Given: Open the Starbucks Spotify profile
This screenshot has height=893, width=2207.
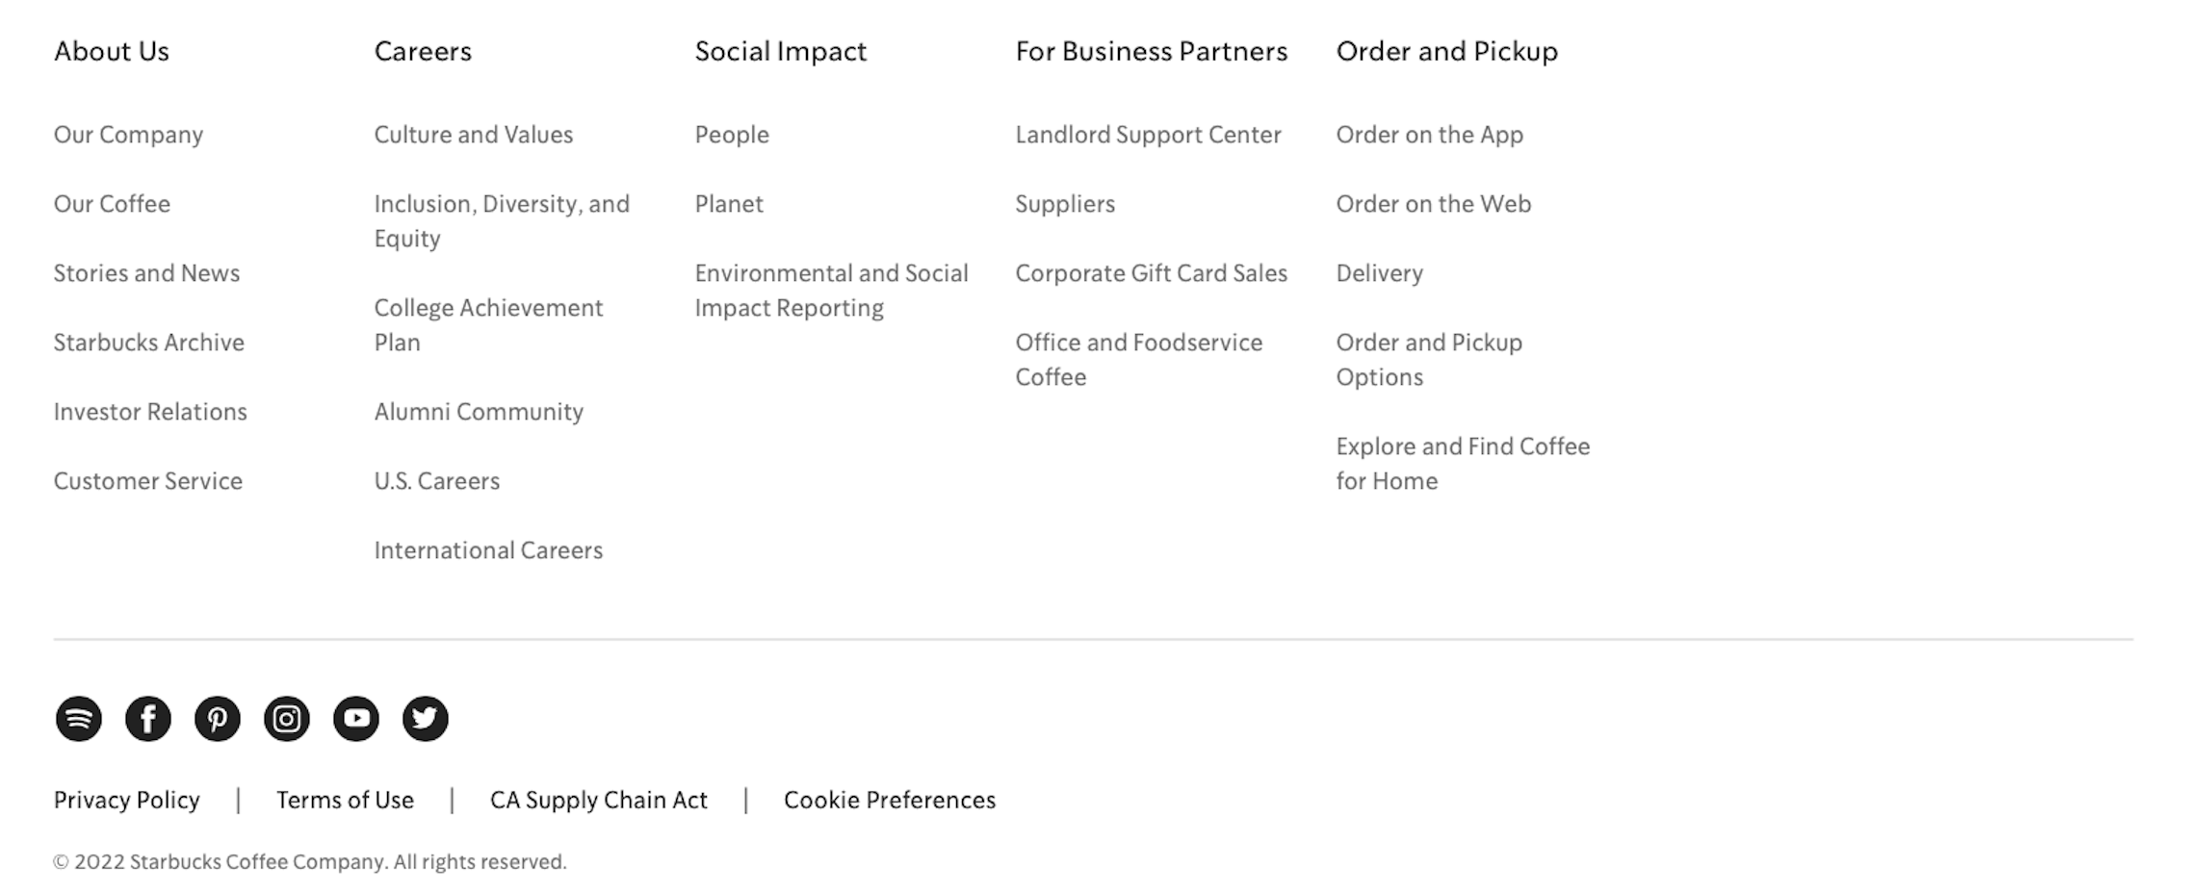Looking at the screenshot, I should [80, 718].
